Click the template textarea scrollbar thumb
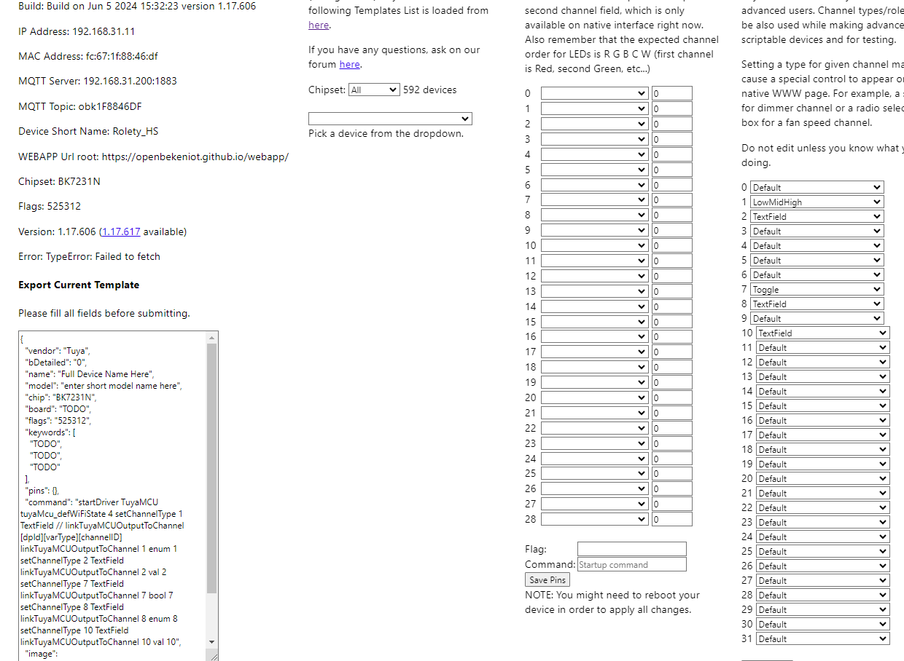The width and height of the screenshot is (904, 661). tap(212, 469)
